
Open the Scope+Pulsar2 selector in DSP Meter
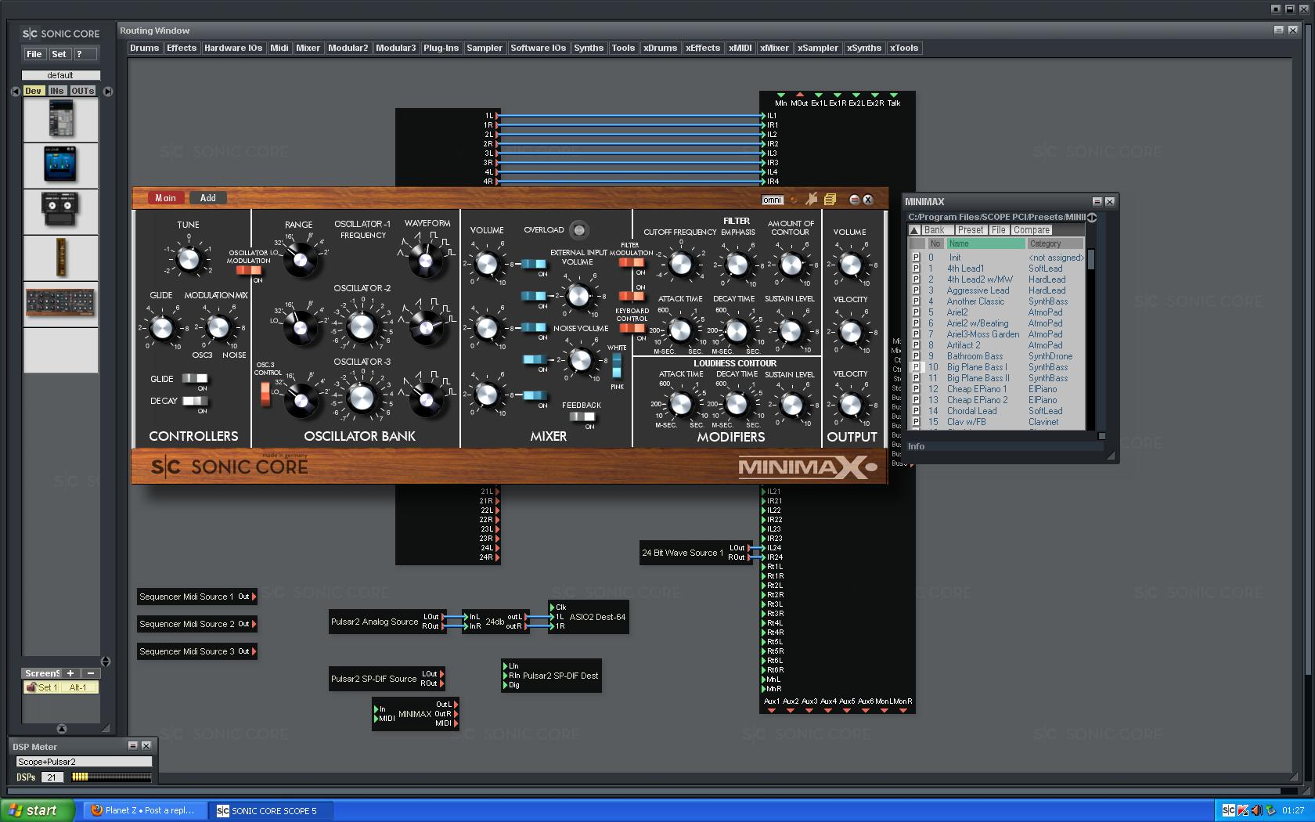pyautogui.click(x=84, y=762)
